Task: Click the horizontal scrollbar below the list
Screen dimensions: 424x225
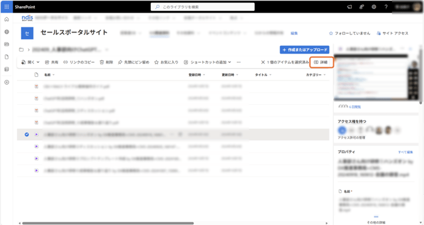Action: tap(108, 223)
